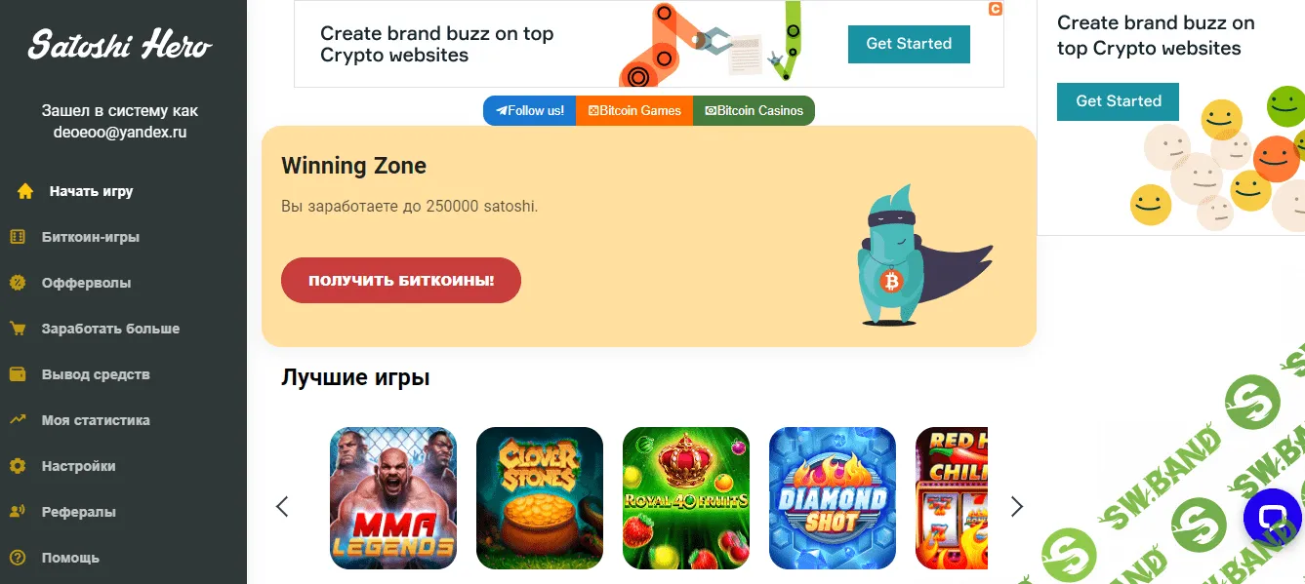Open the Bitcoin Games tab

[x=634, y=110]
